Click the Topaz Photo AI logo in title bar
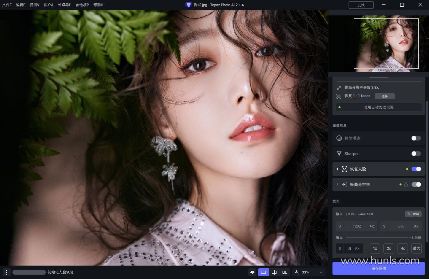The image size is (429, 279). (x=189, y=5)
